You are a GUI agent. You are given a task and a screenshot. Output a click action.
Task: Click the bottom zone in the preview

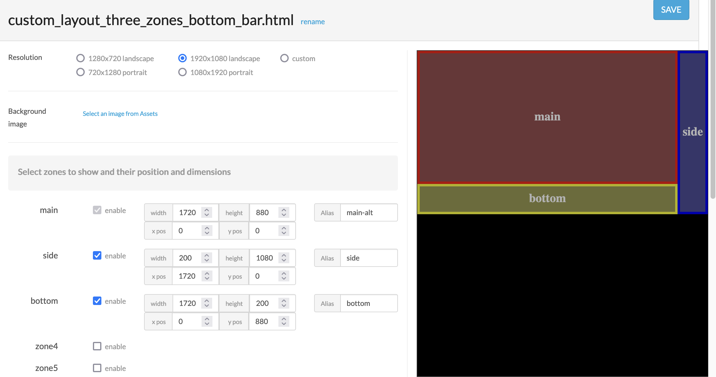click(547, 198)
